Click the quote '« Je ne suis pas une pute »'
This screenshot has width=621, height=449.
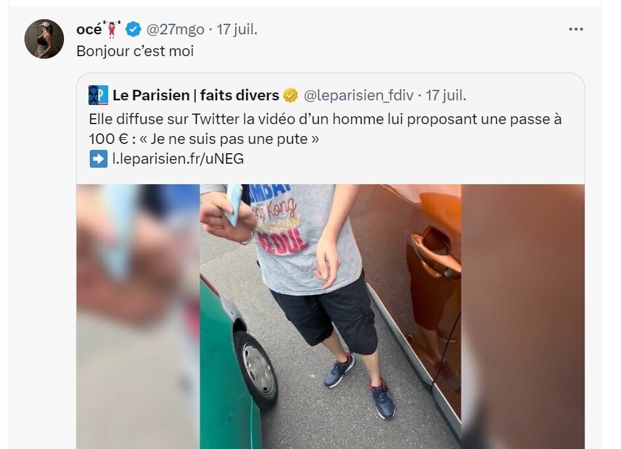click(x=229, y=139)
